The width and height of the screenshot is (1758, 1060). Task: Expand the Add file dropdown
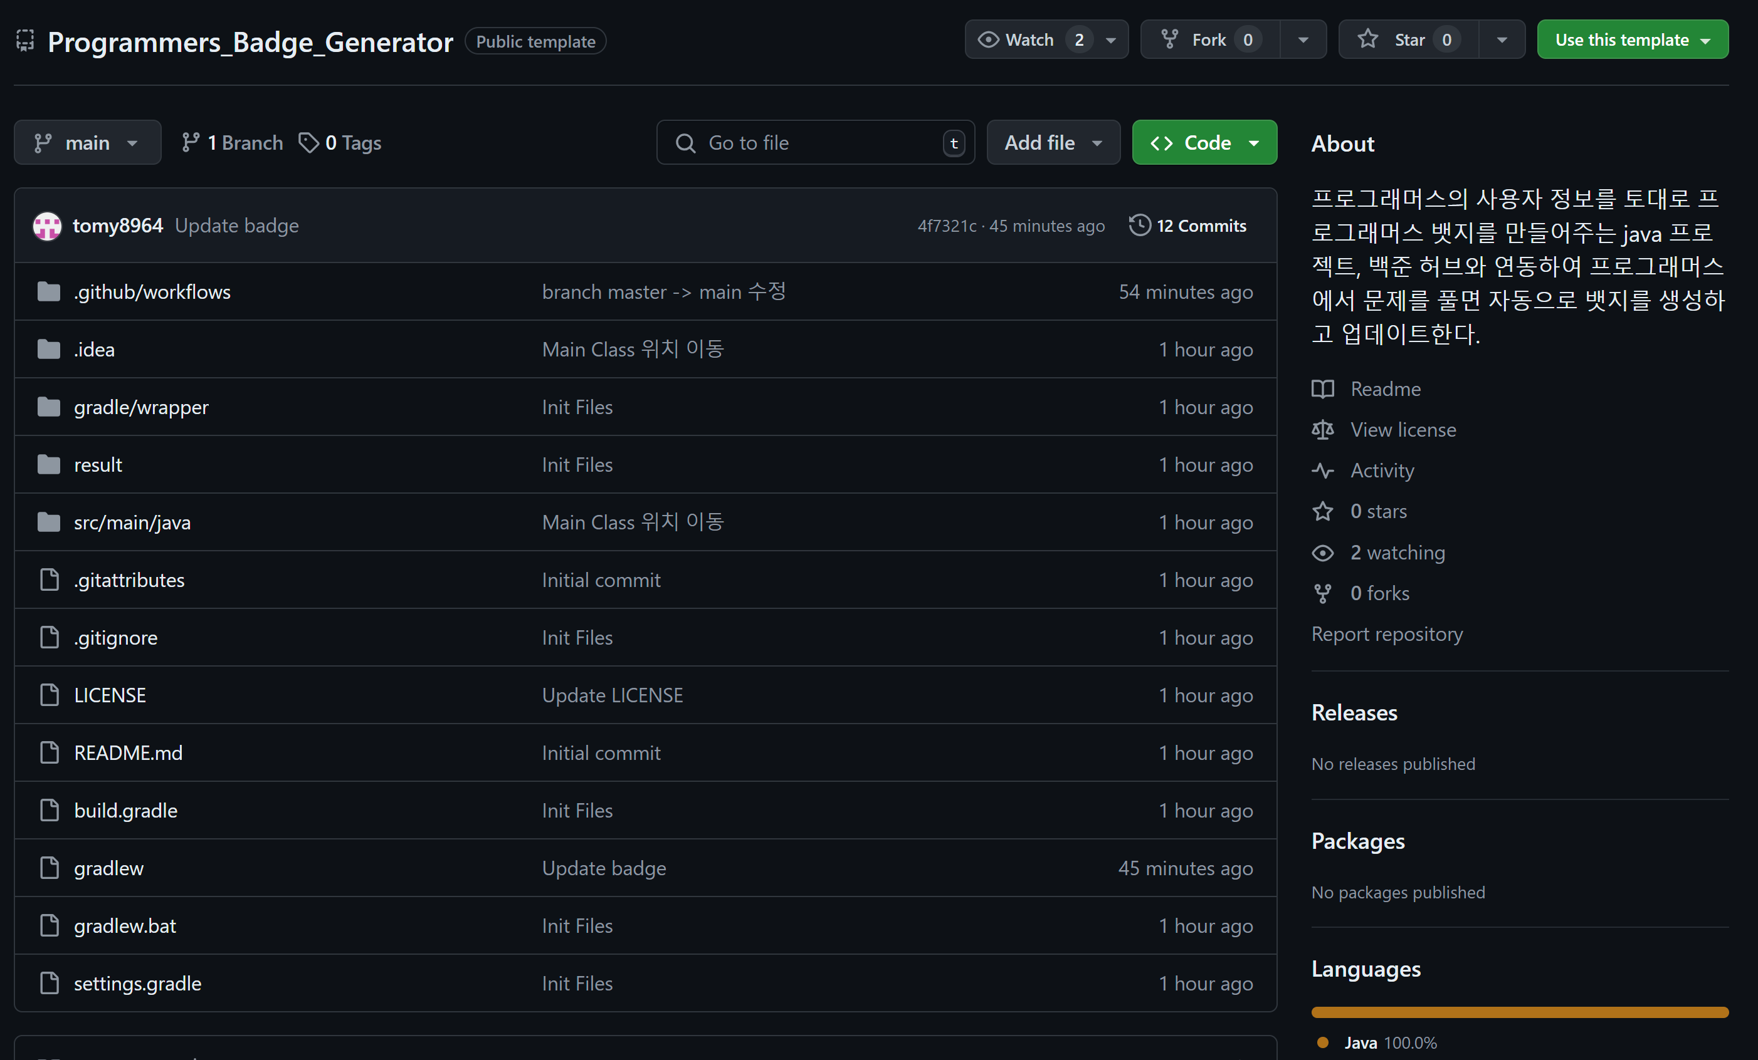pos(1053,143)
